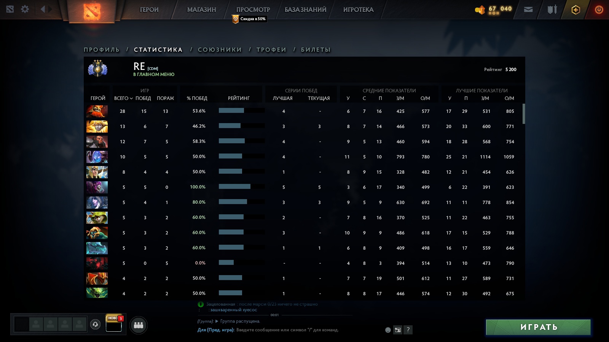Screen dimensions: 609x342
Task: Click rating bar in the 100.0% row
Action: click(242, 187)
